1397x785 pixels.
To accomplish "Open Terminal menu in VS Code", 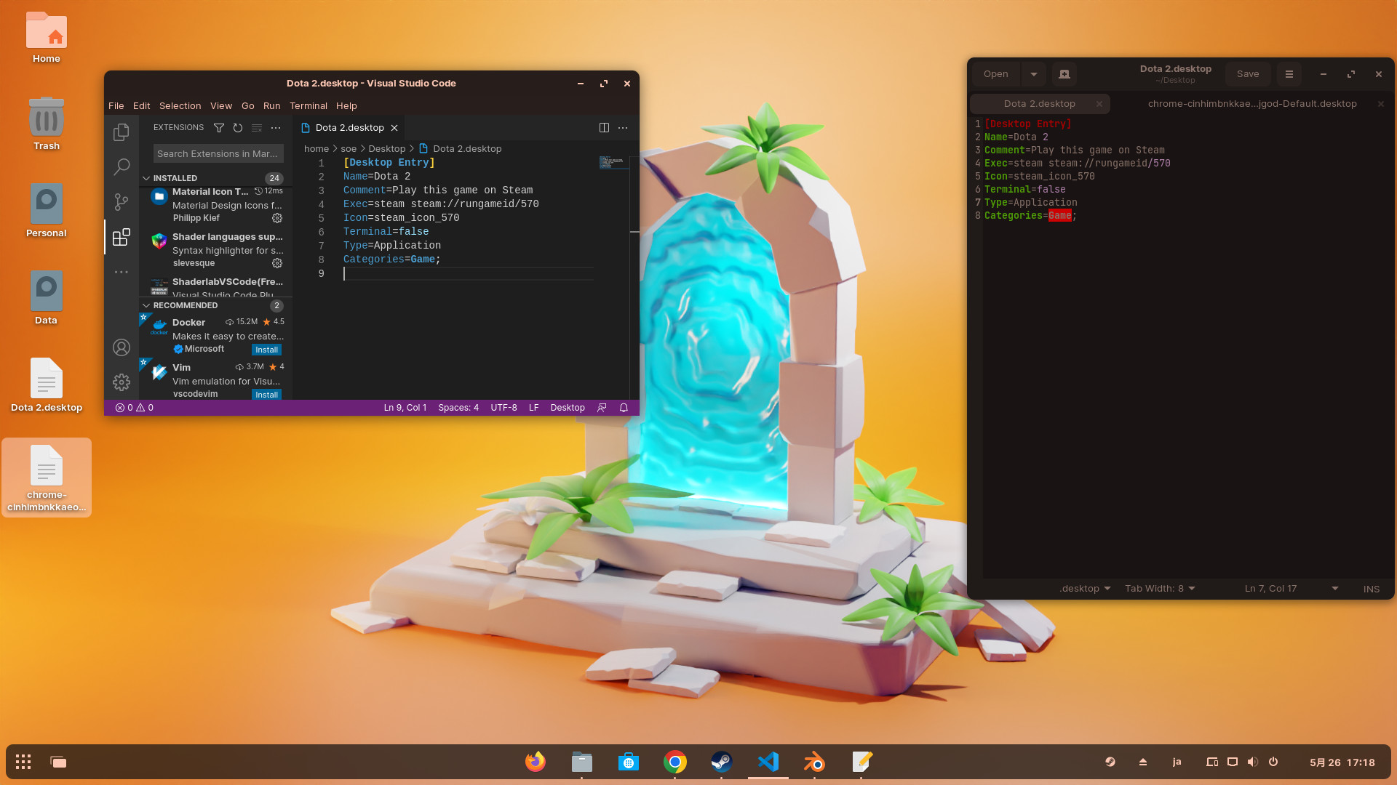I will (309, 105).
